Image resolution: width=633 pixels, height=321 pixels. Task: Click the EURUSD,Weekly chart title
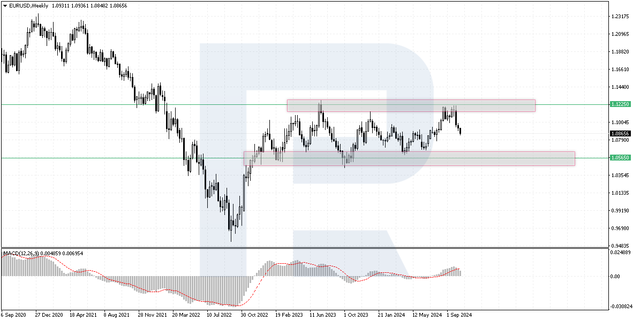(28, 6)
